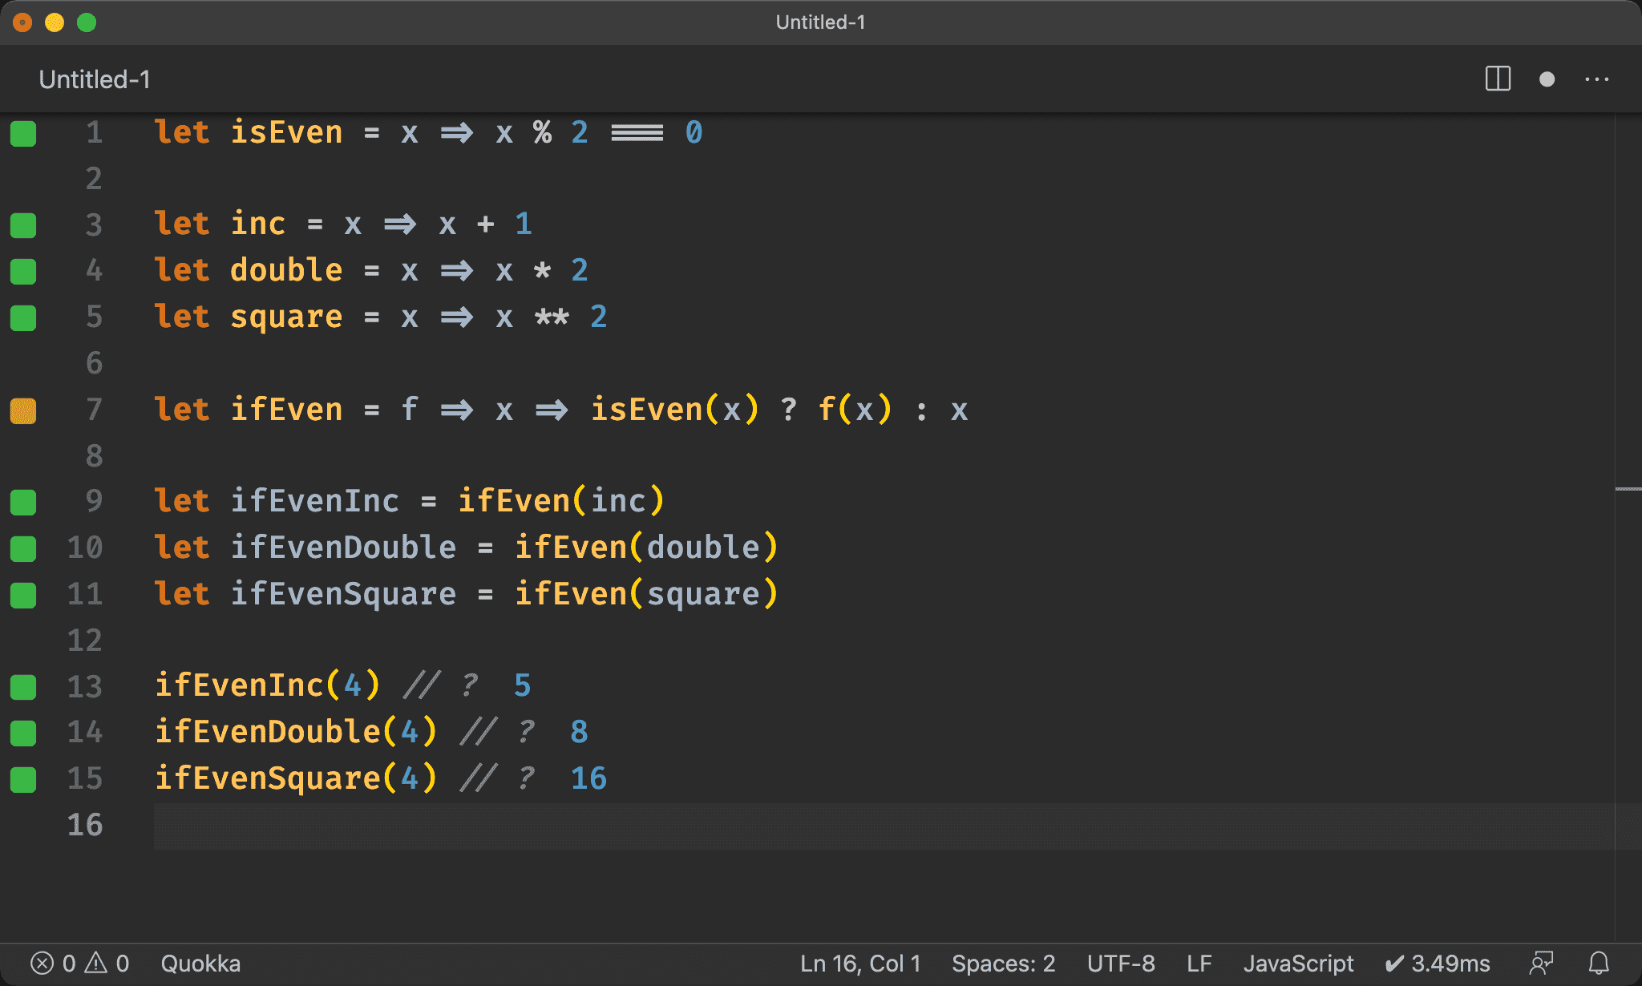The width and height of the screenshot is (1642, 986).
Task: Click line number 1 in gutter
Action: click(95, 132)
